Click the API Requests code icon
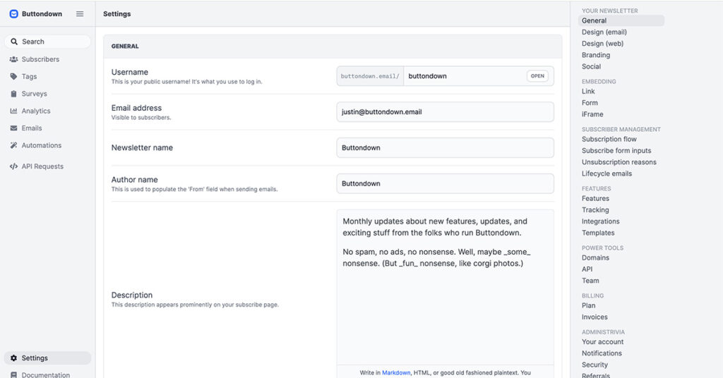Screen dimensions: 723x378 point(14,166)
